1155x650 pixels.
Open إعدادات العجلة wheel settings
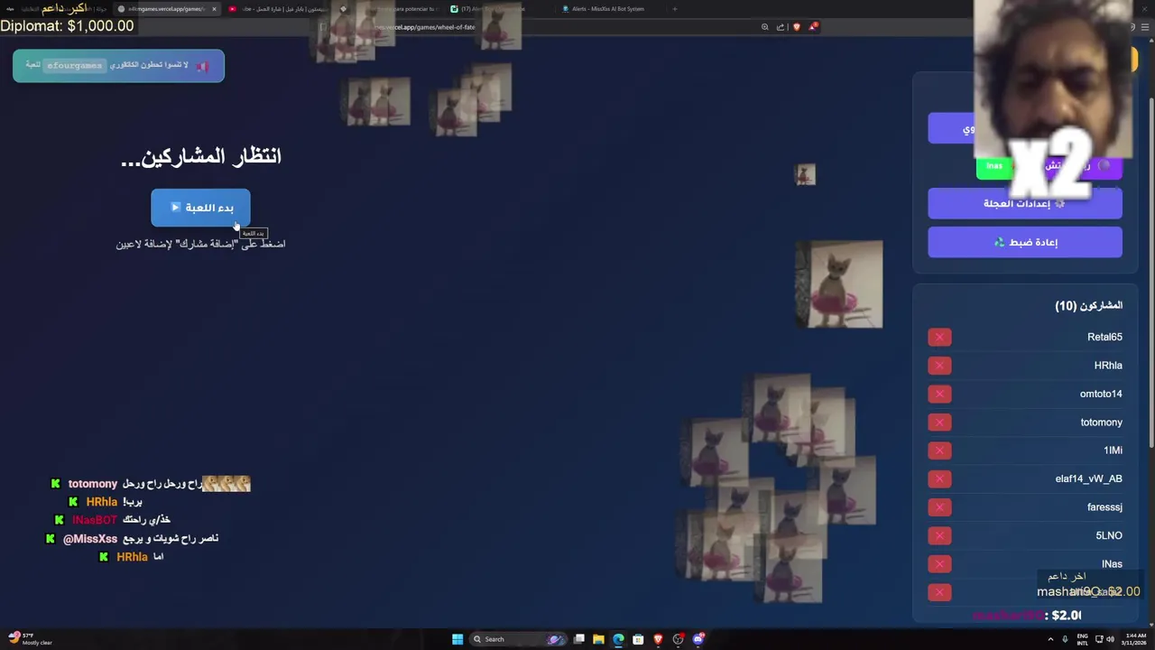[x=1025, y=204]
